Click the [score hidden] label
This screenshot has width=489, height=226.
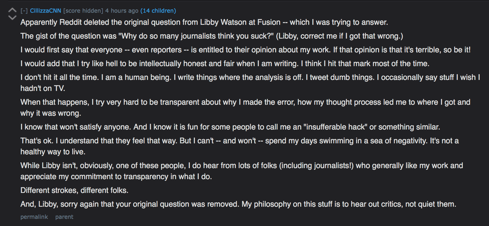83,11
